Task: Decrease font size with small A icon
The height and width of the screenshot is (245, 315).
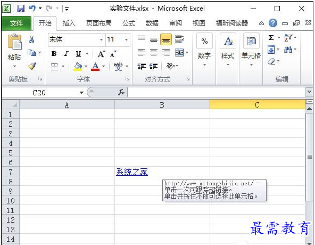Action: [x=113, y=54]
